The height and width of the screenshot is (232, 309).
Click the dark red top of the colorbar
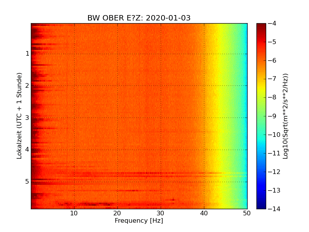(261, 27)
